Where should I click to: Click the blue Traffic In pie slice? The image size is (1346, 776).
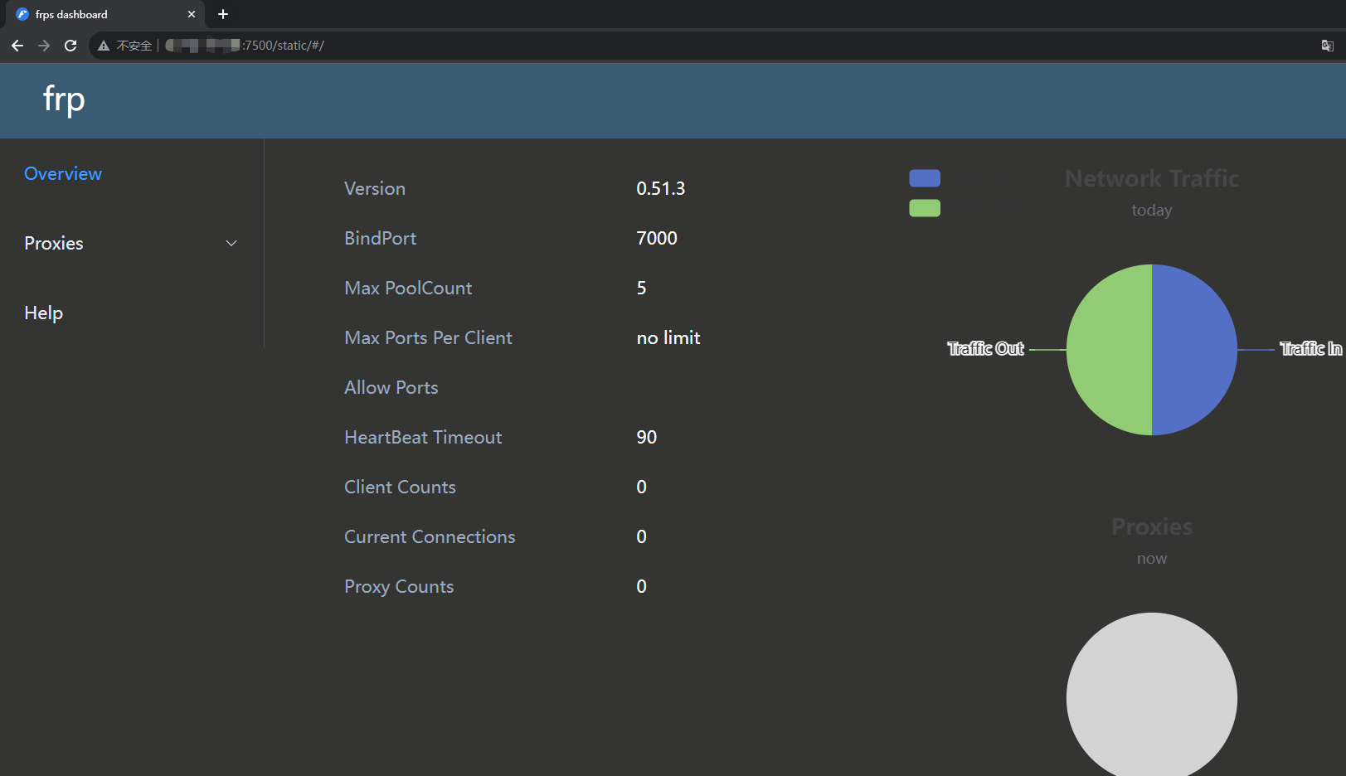pos(1194,350)
